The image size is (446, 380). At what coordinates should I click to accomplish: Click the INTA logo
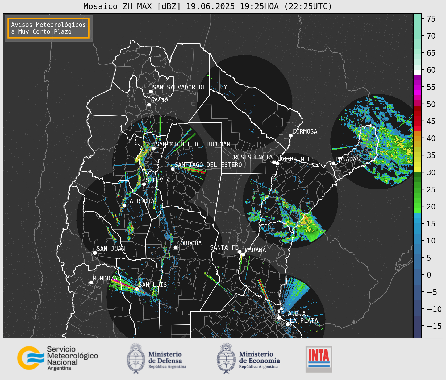(319, 359)
